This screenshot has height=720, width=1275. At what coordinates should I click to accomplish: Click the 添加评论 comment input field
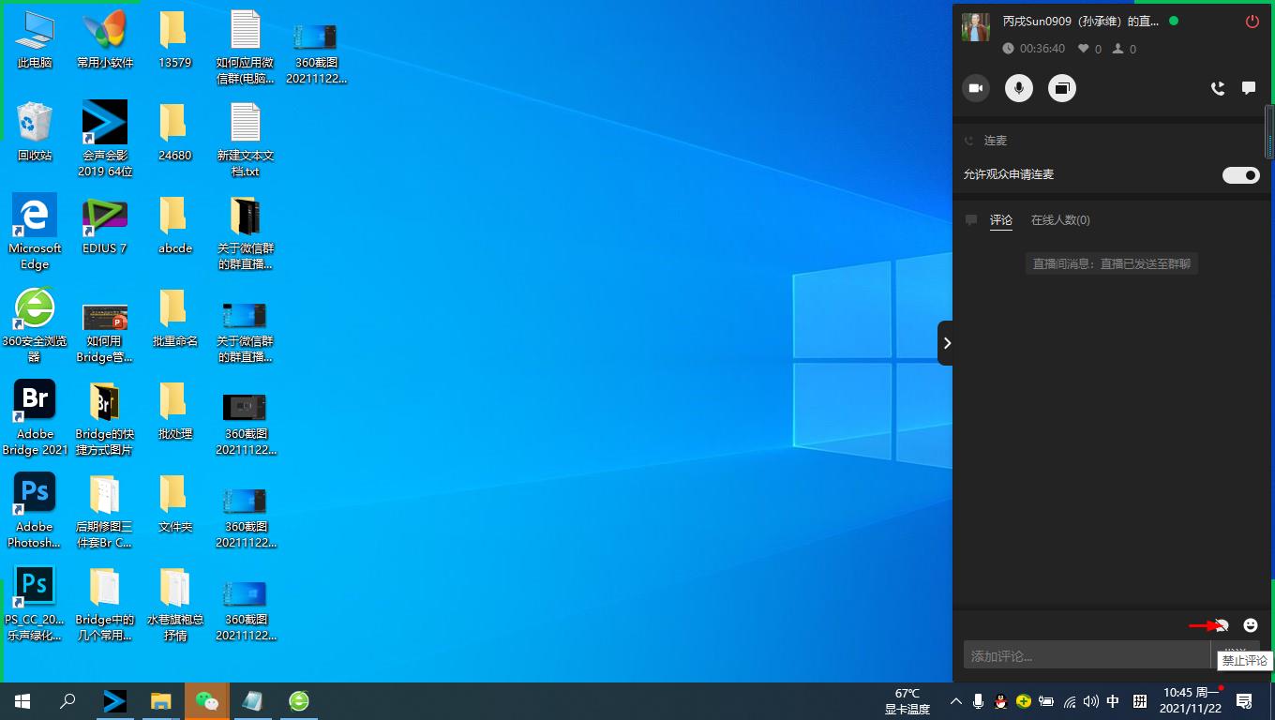tap(1086, 656)
